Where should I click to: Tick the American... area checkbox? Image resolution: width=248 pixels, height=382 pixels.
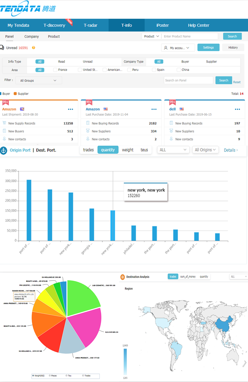pos(105,70)
